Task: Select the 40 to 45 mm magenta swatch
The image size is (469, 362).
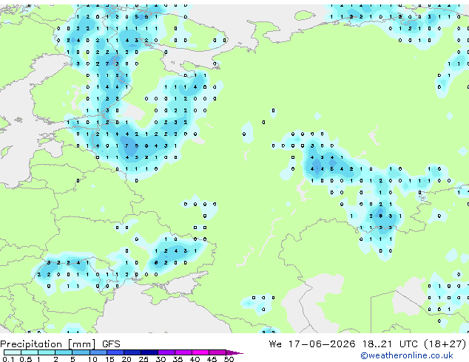Action: point(200,352)
